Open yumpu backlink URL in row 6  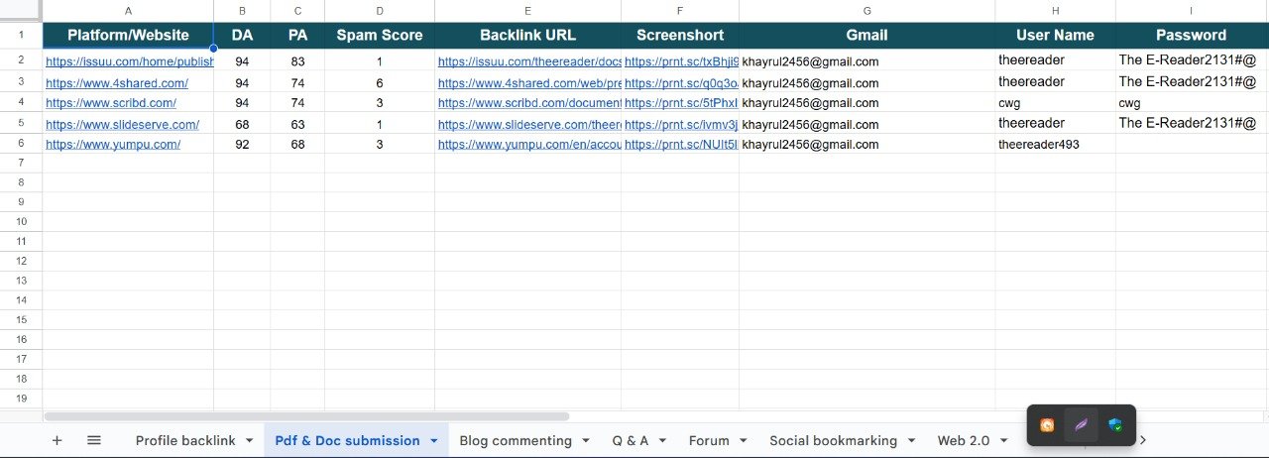point(528,145)
